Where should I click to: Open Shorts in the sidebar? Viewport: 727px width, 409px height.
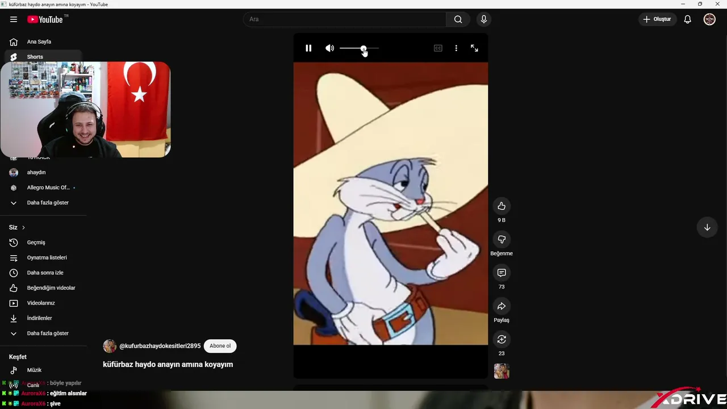tap(43, 57)
